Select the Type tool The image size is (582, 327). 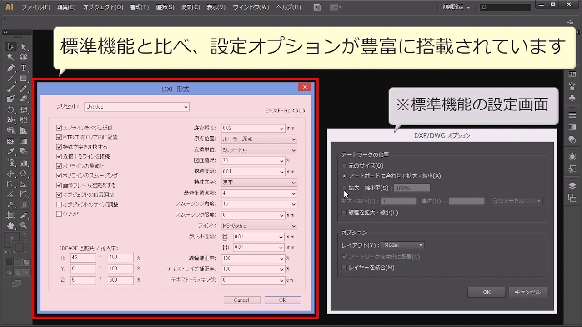23,68
